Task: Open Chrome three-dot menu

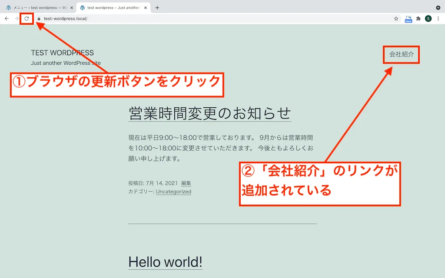Action: (x=438, y=19)
